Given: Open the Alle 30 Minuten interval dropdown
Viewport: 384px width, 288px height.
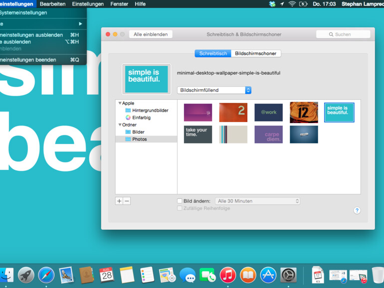Looking at the screenshot, I should 257,201.
